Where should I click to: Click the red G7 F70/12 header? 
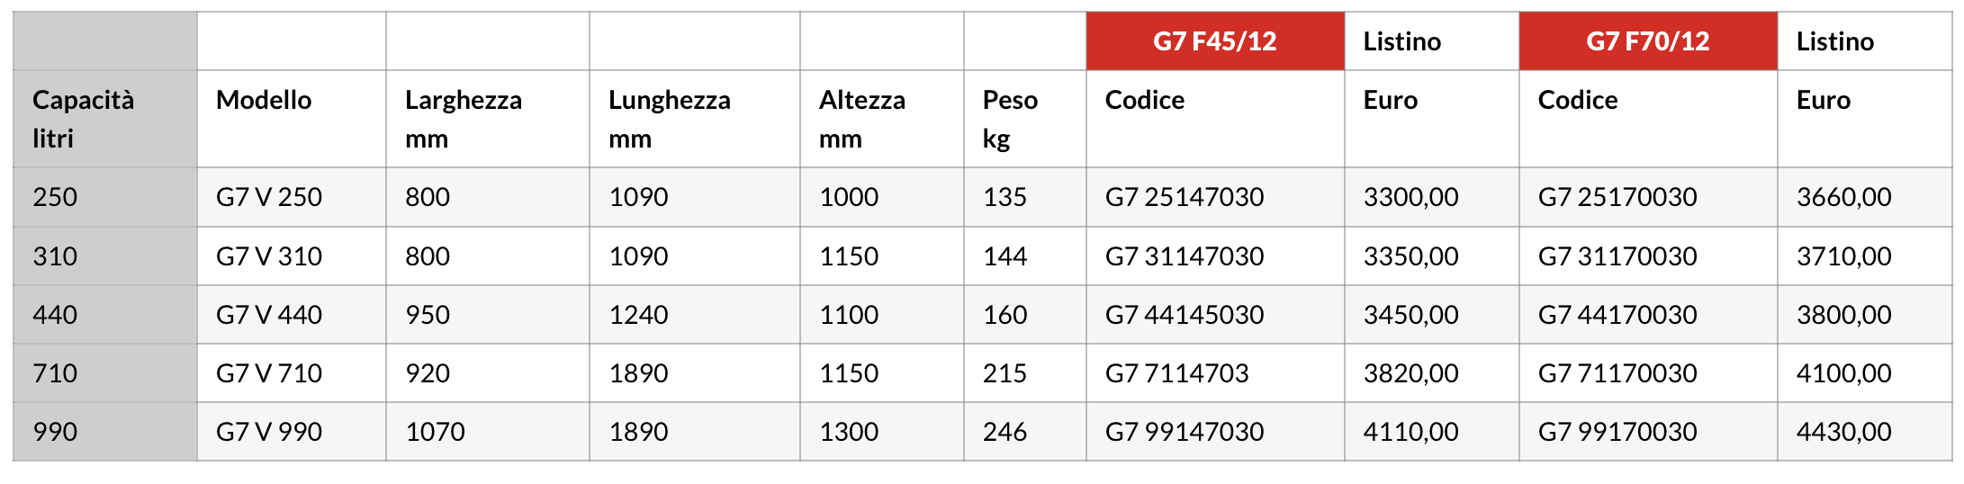pyautogui.click(x=1648, y=41)
